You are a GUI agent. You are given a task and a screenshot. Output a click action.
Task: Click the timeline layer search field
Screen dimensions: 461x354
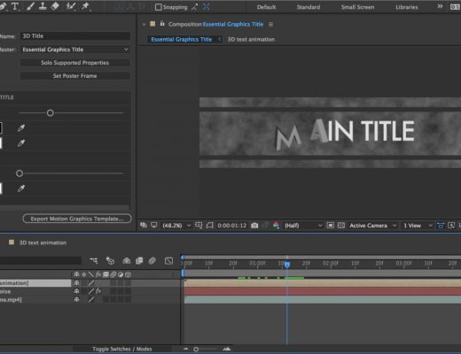point(41,260)
